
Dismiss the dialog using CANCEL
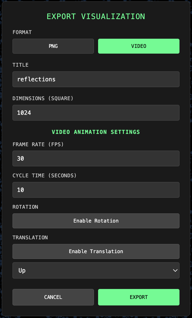click(x=53, y=297)
